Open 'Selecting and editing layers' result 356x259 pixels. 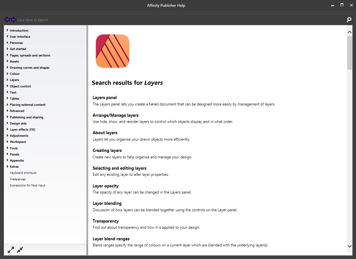119,168
